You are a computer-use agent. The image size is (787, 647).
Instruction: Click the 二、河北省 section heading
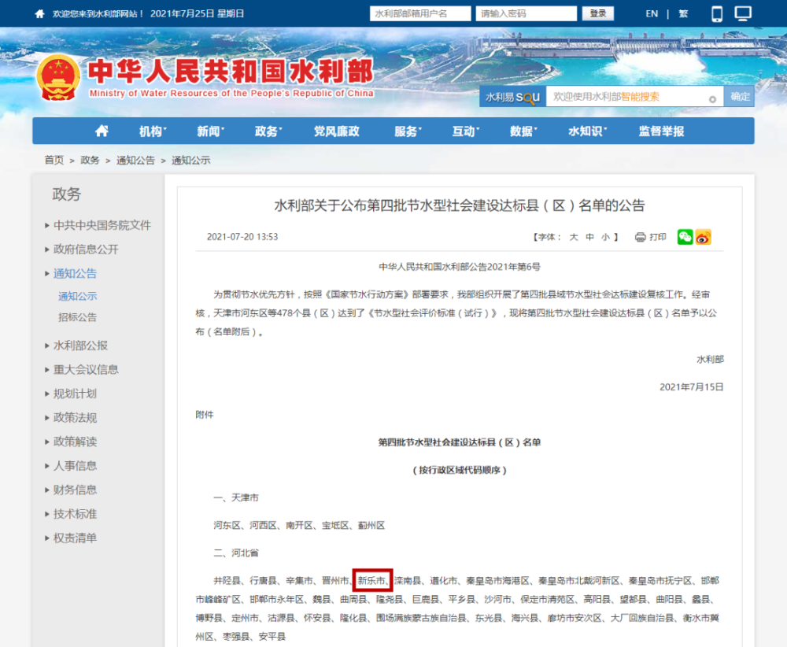(236, 553)
